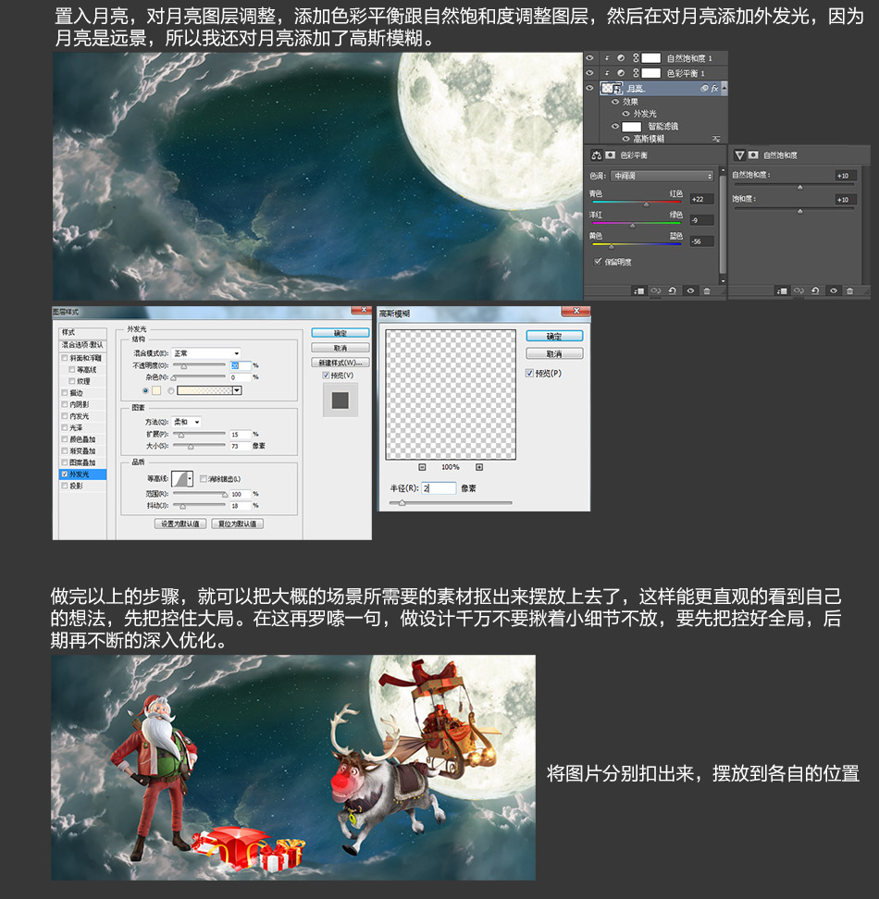The width and height of the screenshot is (879, 899).
Task: Select 颜色叠加 in the layer style list
Action: [x=82, y=439]
